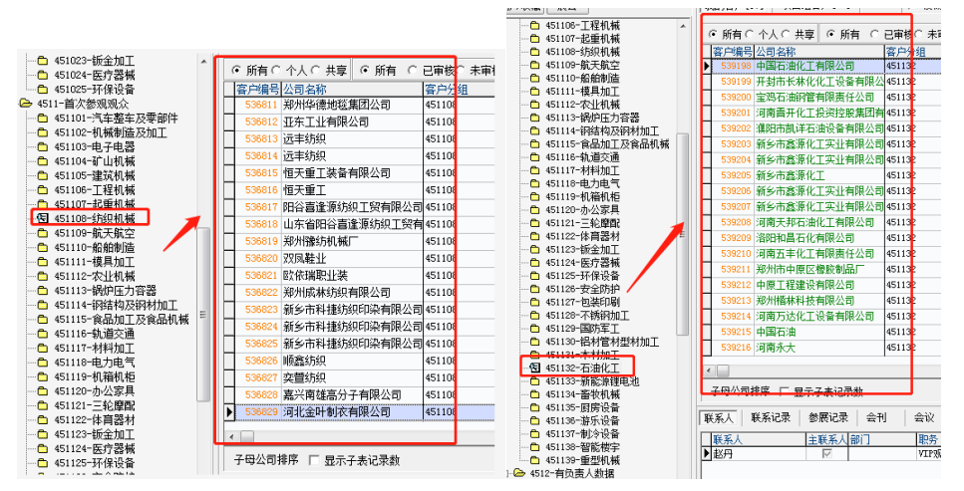The image size is (964, 491).
Task: Select tree node 451129-国防军工
Action: pos(583,329)
